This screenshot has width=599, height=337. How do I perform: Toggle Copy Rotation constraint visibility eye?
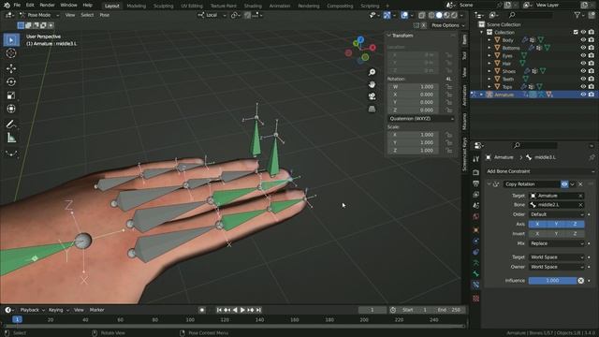point(564,184)
